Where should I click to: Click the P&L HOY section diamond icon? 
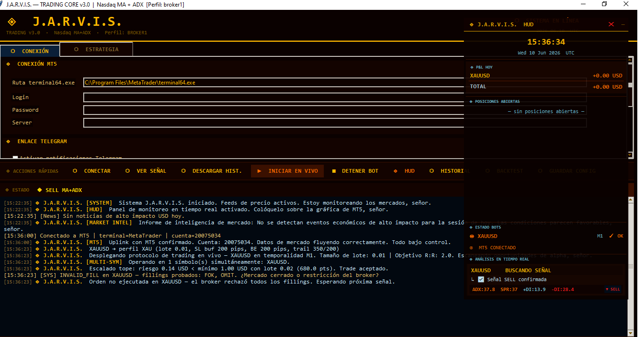[472, 67]
